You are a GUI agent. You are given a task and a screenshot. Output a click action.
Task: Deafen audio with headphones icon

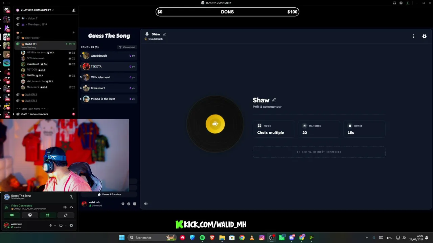[61, 225]
